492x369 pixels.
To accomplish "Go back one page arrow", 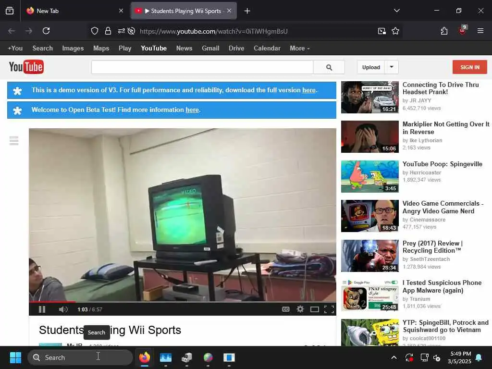I will [x=12, y=31].
